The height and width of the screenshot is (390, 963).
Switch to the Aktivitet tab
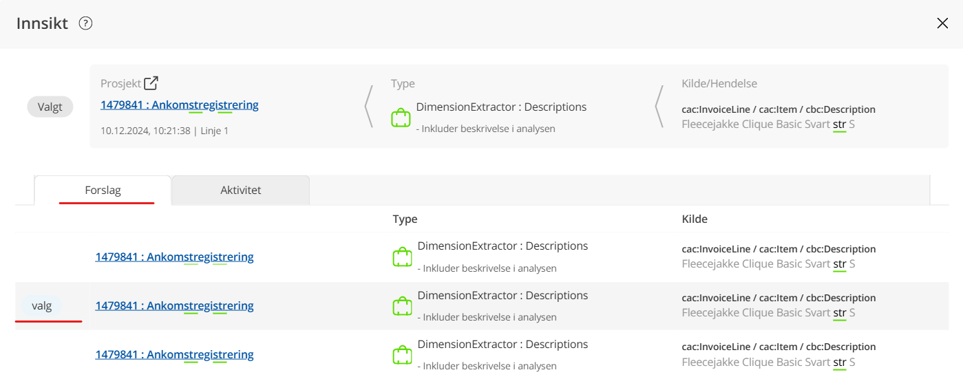click(240, 191)
